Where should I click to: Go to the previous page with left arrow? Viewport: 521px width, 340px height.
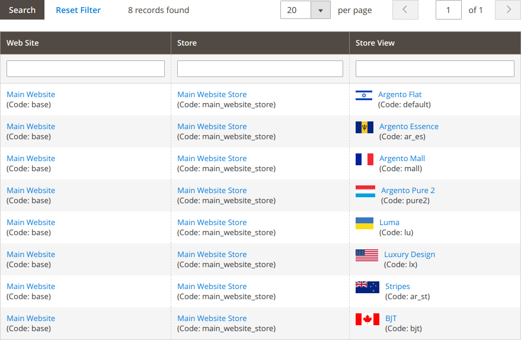click(405, 10)
